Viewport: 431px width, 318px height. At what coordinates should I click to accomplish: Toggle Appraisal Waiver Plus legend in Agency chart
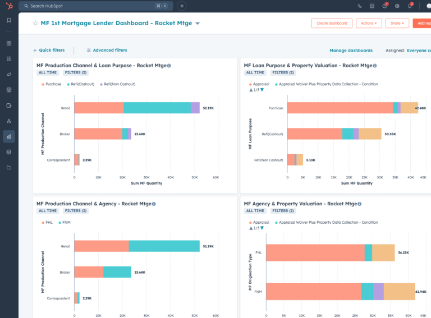327,223
